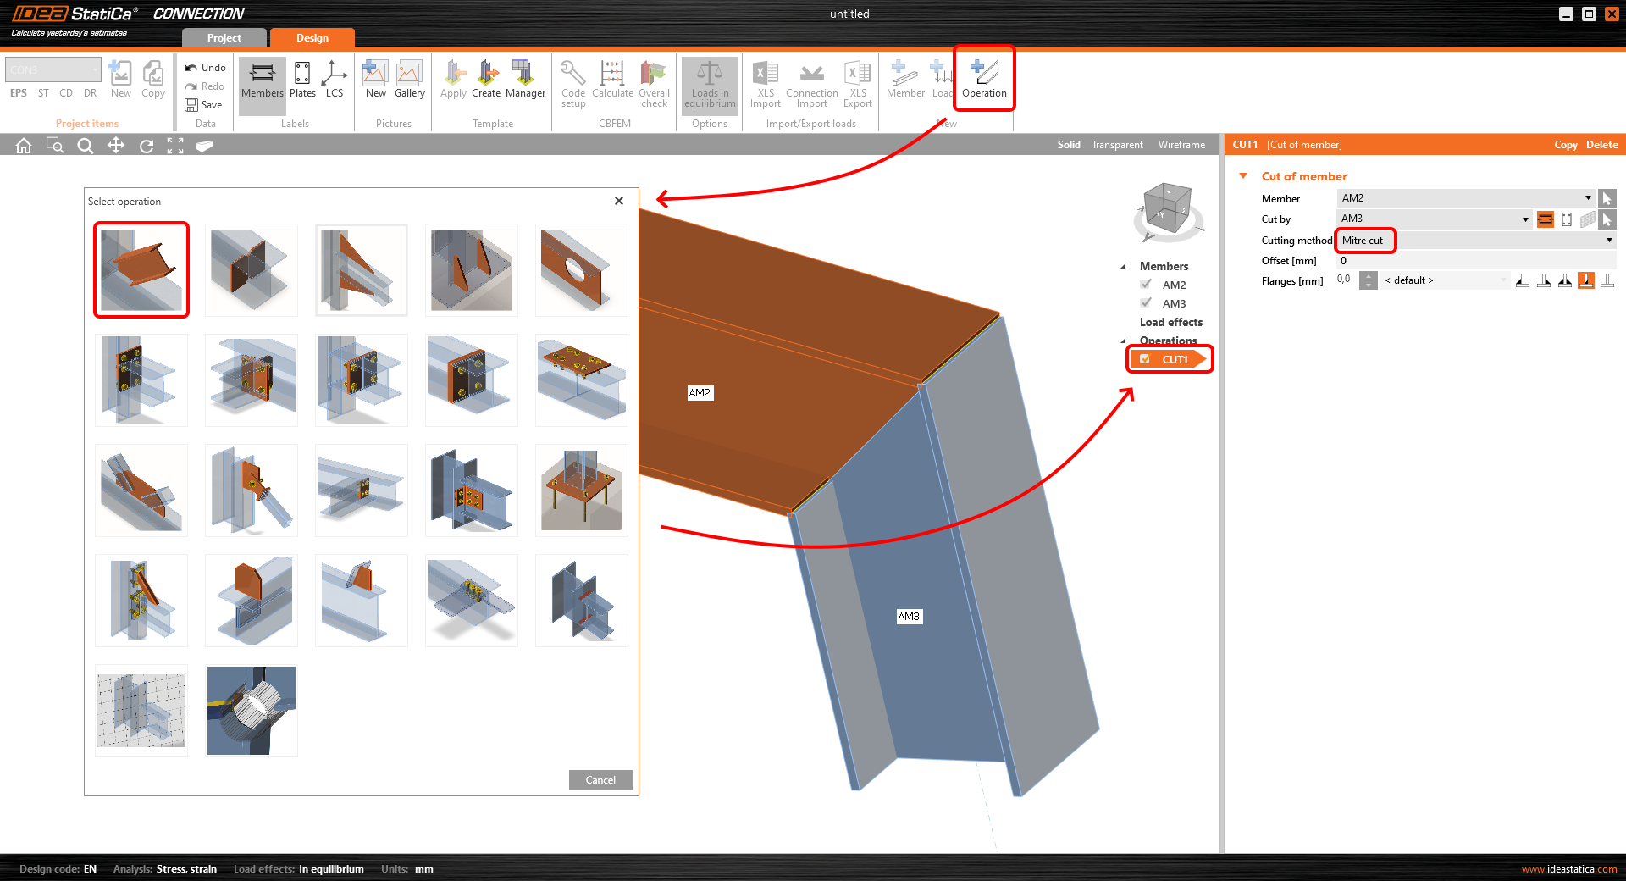Open the Overall check
The image size is (1626, 881).
pos(654,83)
